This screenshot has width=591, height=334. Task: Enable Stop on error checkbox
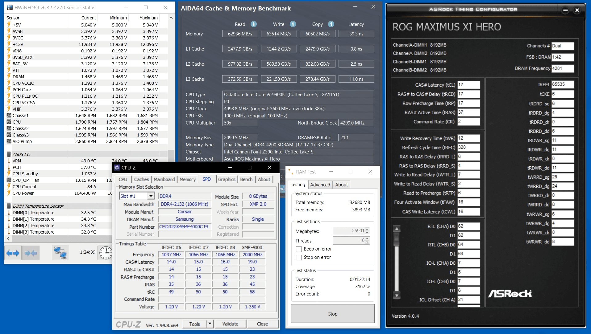[x=299, y=257]
